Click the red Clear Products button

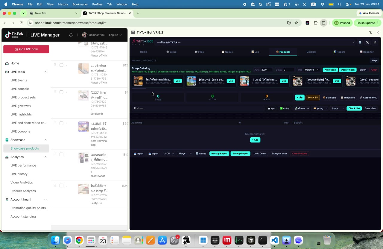[x=300, y=154]
